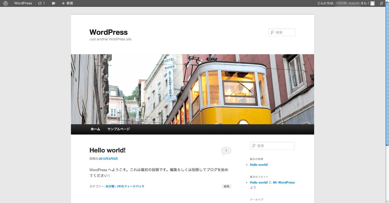Image resolution: width=389 pixels, height=203 pixels.
Task: Open the 1件のフィードバック link
Action: [130, 186]
